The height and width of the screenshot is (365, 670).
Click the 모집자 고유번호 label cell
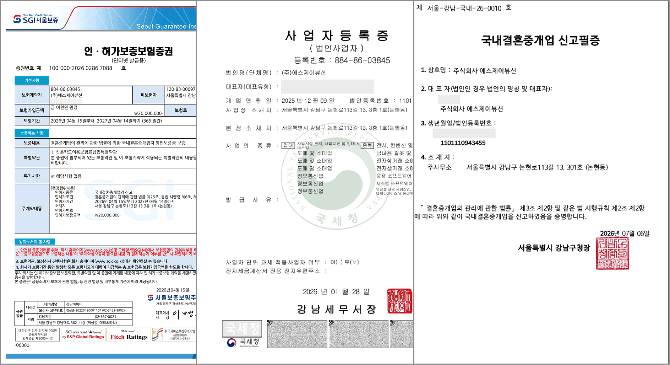[x=51, y=310]
